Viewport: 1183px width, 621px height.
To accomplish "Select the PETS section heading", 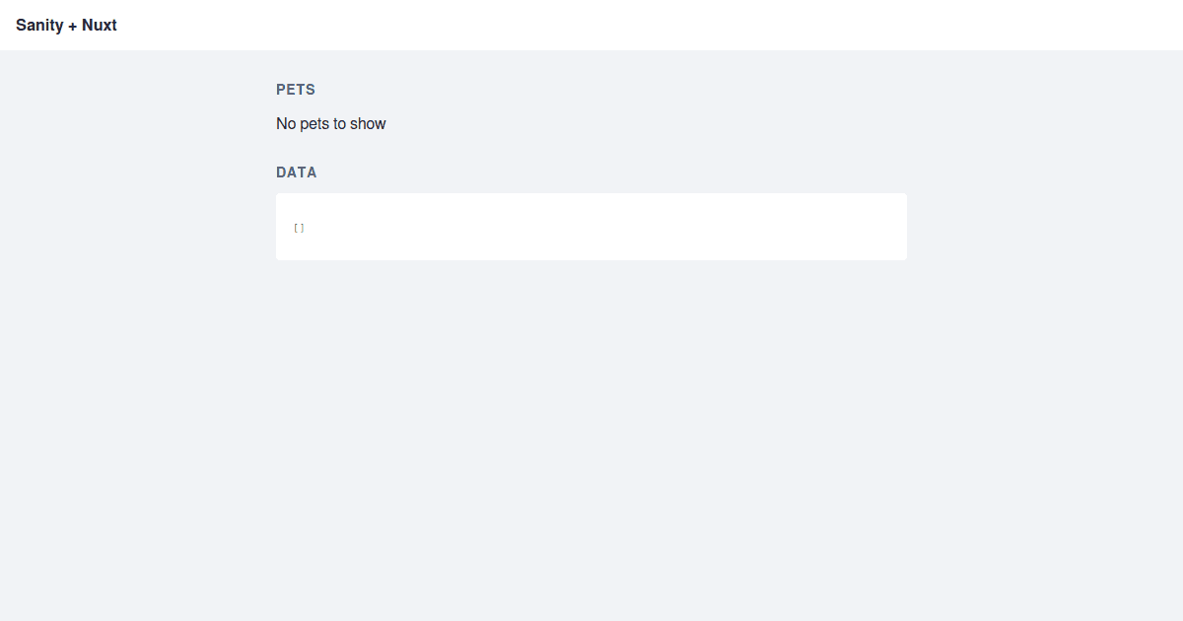I will point(296,90).
